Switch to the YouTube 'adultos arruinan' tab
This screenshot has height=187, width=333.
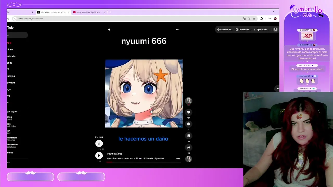coord(89,12)
